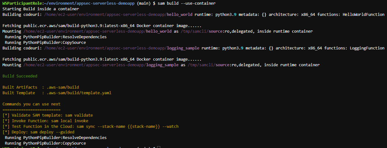Image resolution: width=387 pixels, height=148 pixels.
Task: Click the 'sam sync --stack-name' line
Action: 90,126
